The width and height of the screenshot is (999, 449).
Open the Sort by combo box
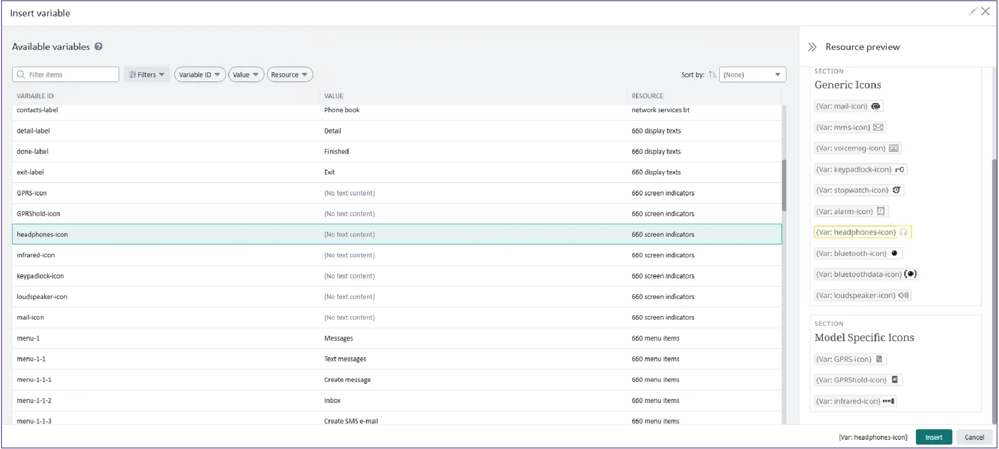752,75
